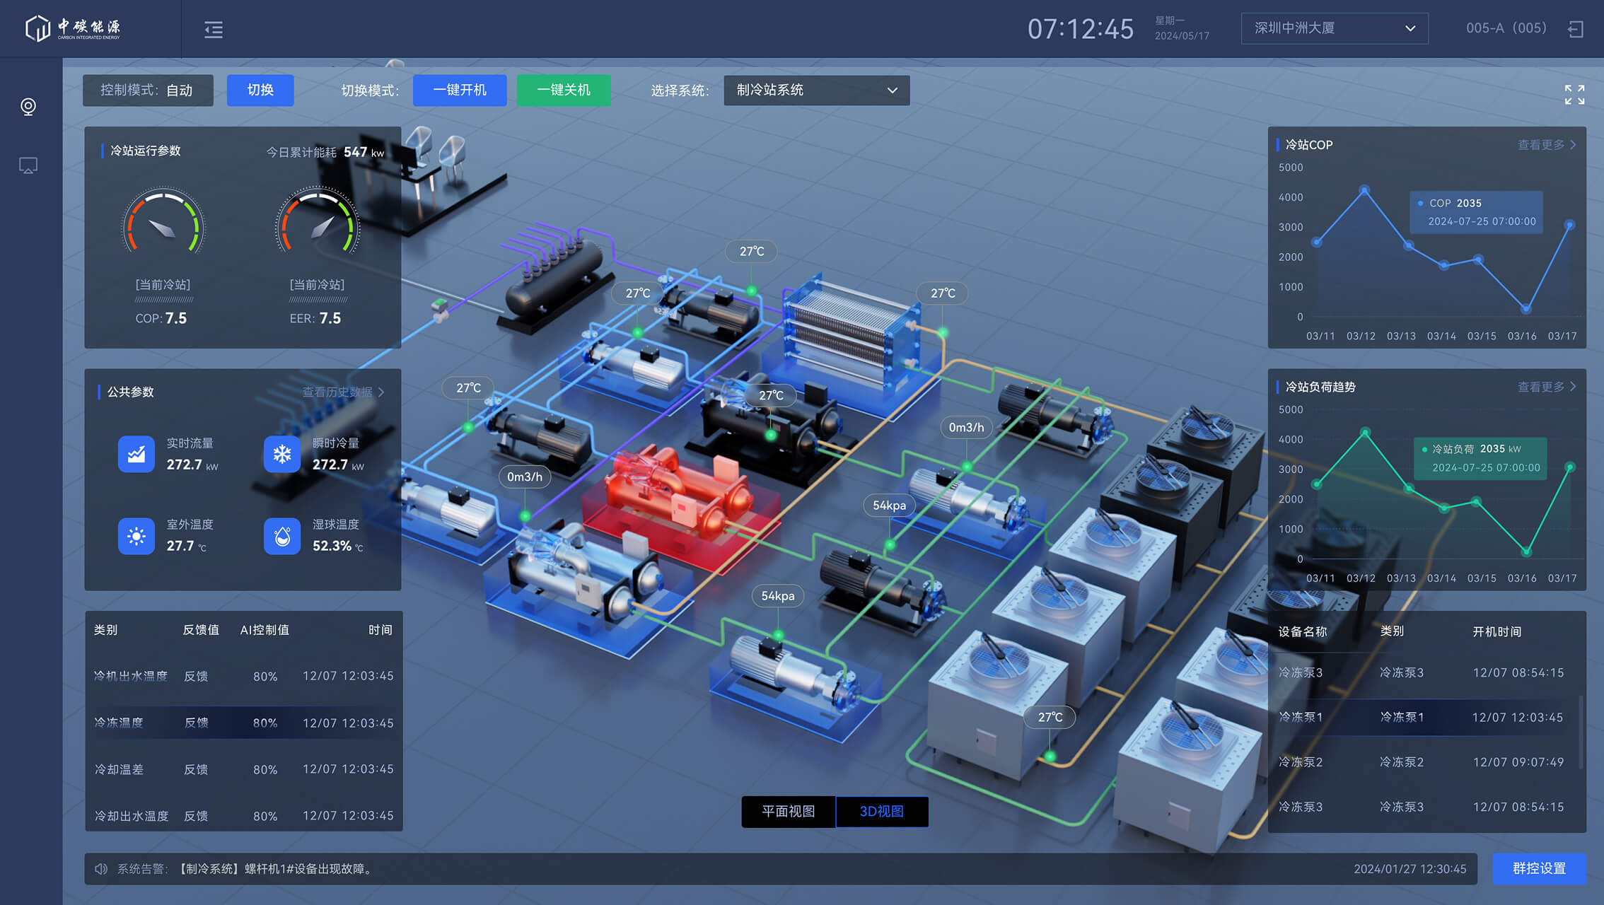The height and width of the screenshot is (905, 1604).
Task: Click the 实时流量 chart icon
Action: 136,454
